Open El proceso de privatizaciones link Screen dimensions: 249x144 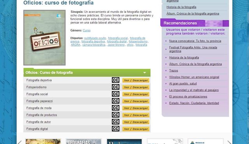[188, 97]
